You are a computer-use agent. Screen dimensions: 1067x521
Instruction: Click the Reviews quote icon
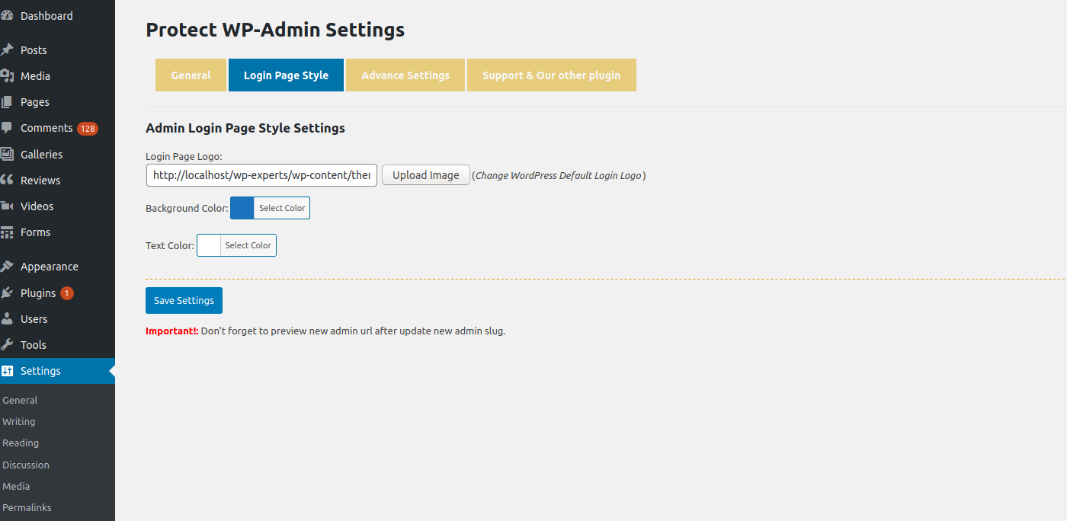tap(7, 180)
